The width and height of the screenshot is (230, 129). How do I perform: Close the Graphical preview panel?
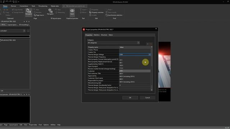point(29,95)
